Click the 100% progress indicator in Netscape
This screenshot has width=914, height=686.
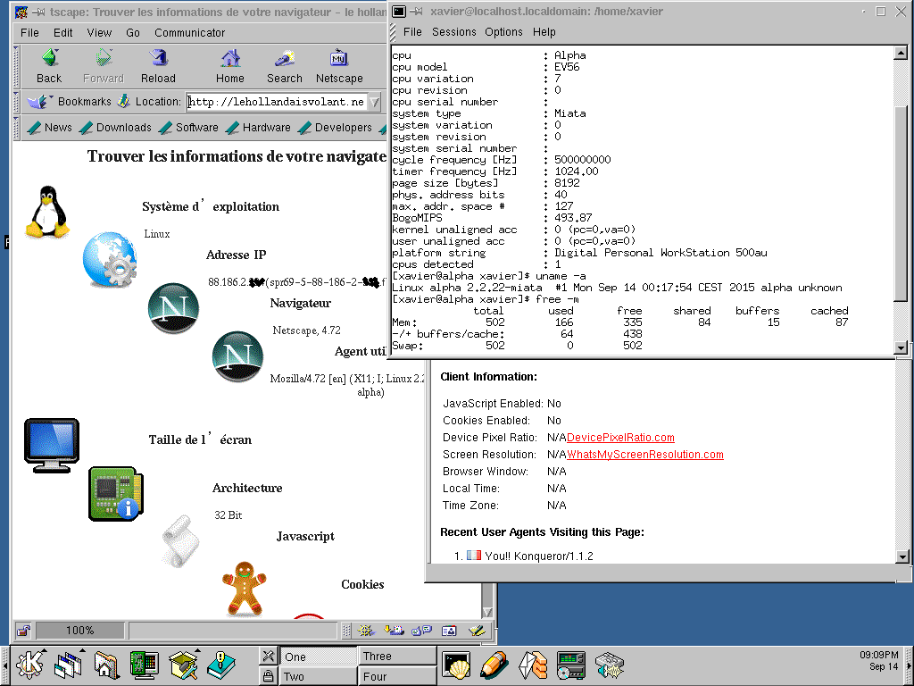click(x=79, y=631)
